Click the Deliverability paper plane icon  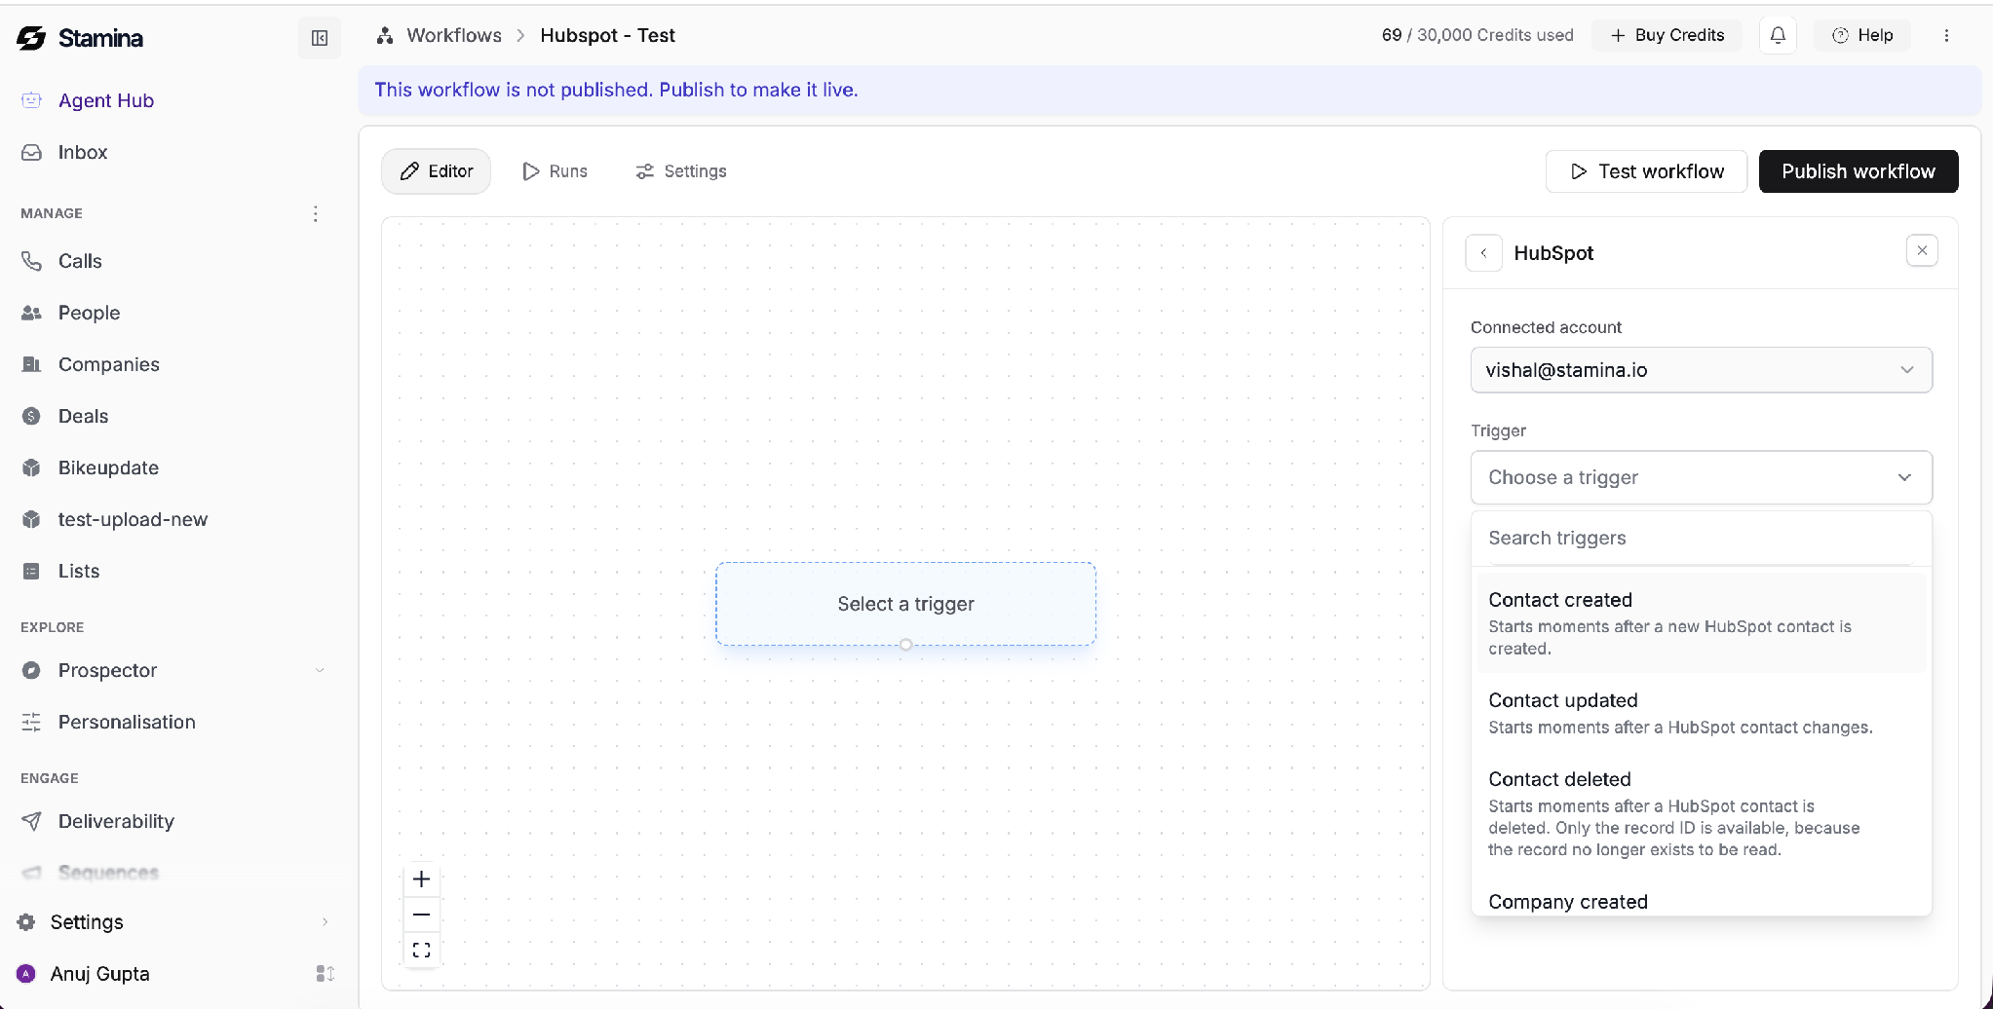pyautogui.click(x=31, y=821)
